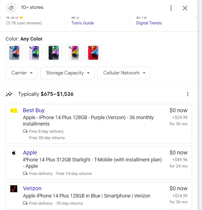Open the options menu beside typical price

(x=188, y=94)
